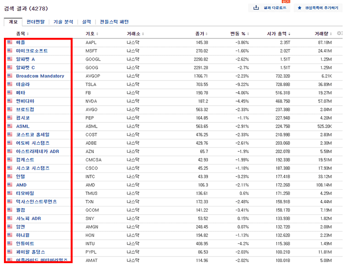Sort by 거래소 column arrows
This screenshot has height=264, width=352.
click(x=143, y=34)
